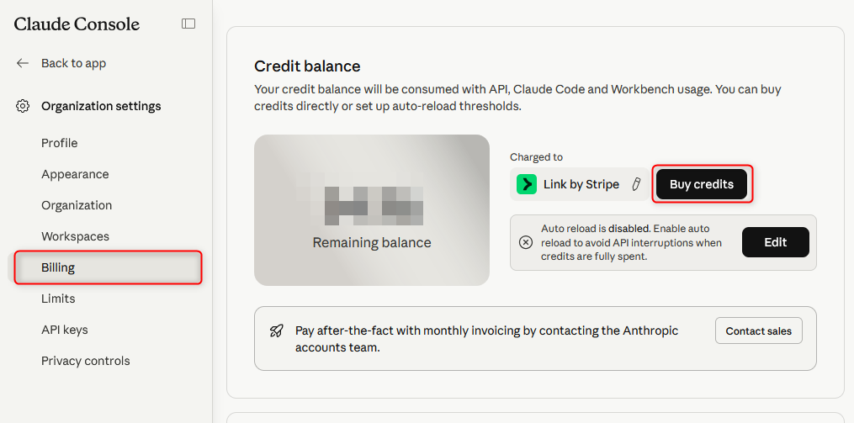Navigate to Workspaces
This screenshot has width=854, height=423.
click(75, 236)
